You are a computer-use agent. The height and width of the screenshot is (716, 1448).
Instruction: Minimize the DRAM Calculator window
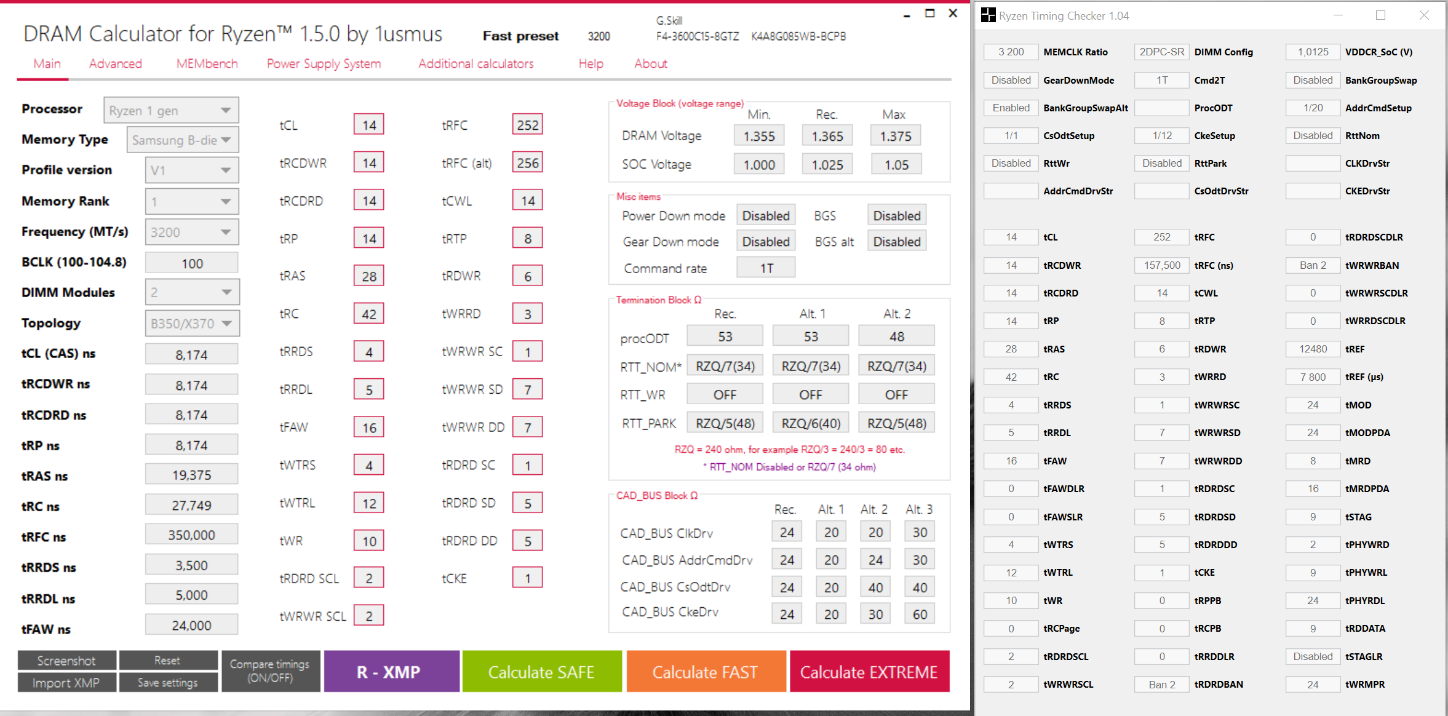click(907, 15)
